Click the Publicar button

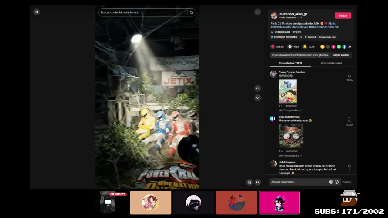[347, 182]
